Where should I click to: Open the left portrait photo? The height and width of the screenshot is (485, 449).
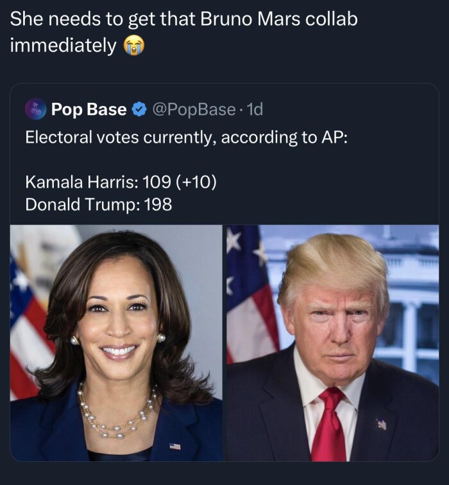(116, 343)
